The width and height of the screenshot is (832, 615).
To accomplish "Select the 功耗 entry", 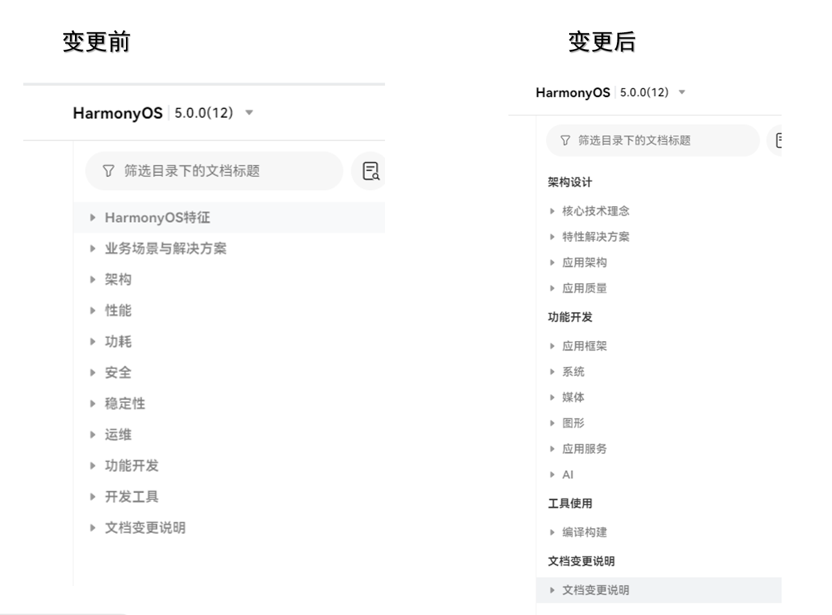I will [x=118, y=342].
